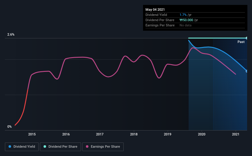This screenshot has width=252, height=156.
Task: Click the 1.7% dividend yield value in tooltip
Action: click(183, 15)
